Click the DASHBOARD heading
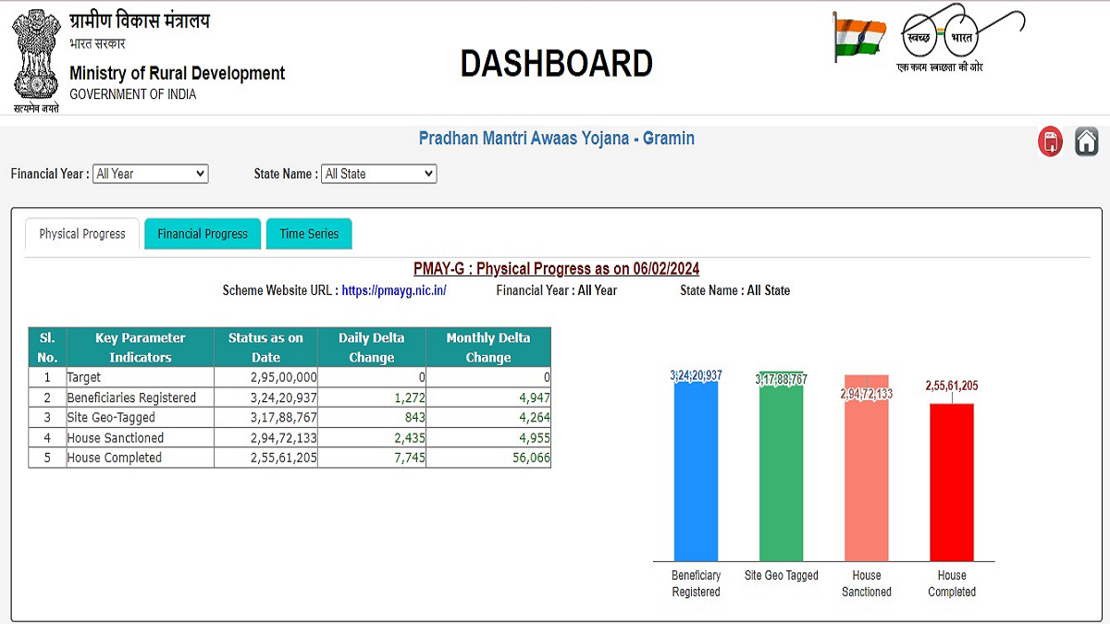Viewport: 1110px width, 624px height. click(557, 64)
